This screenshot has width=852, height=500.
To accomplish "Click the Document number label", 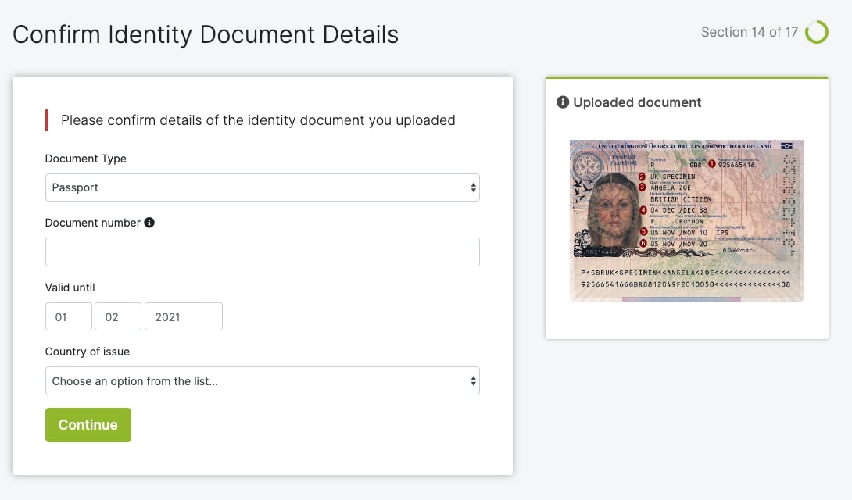I will tap(92, 223).
